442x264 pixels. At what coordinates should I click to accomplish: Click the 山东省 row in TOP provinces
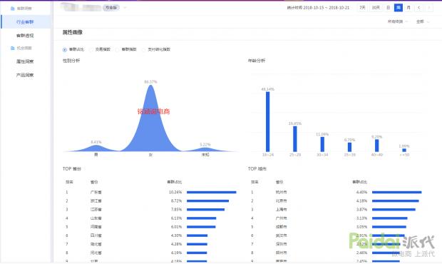coord(150,218)
